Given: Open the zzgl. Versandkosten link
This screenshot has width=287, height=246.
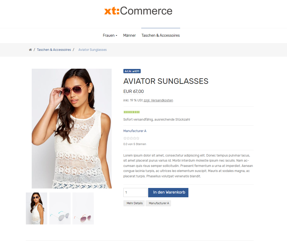Looking at the screenshot, I should pyautogui.click(x=158, y=100).
